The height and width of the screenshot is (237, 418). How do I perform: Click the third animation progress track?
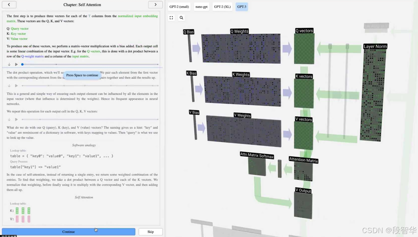click(90, 119)
